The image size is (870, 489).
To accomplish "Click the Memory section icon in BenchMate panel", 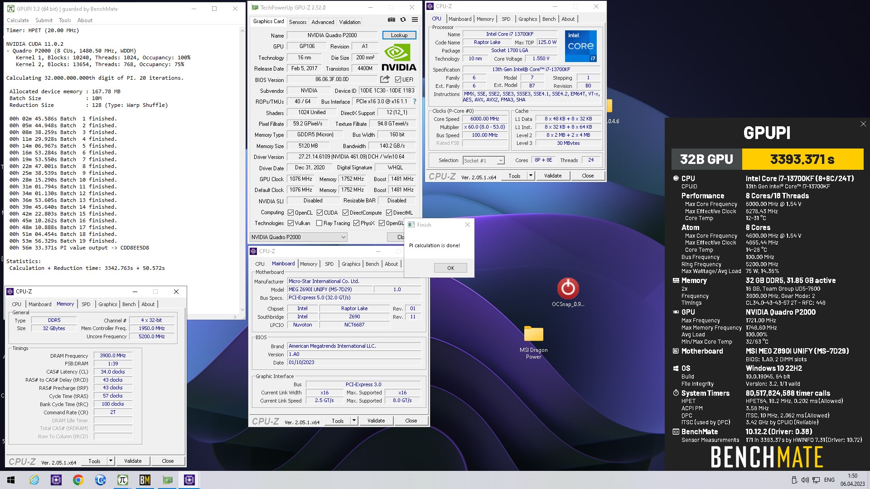I will pyautogui.click(x=676, y=280).
